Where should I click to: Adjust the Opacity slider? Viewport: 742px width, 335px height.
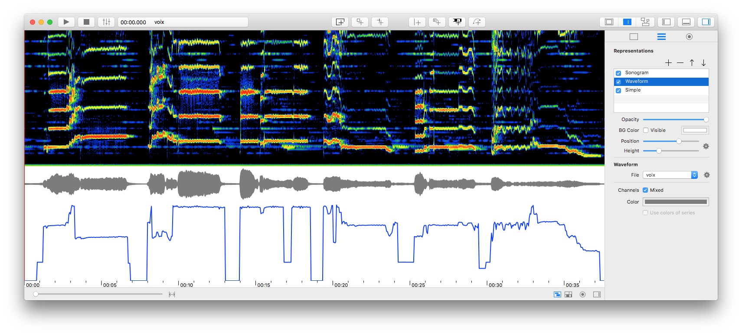(x=675, y=119)
